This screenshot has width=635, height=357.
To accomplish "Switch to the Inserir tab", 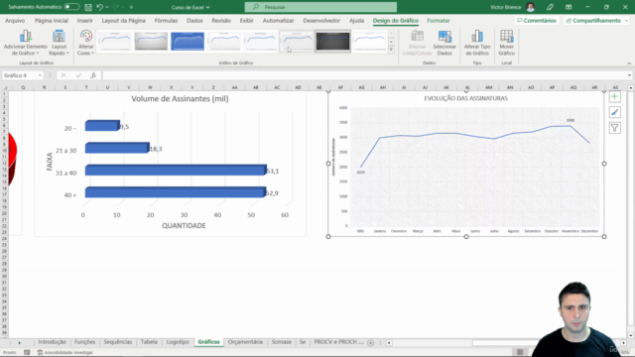I will [85, 21].
